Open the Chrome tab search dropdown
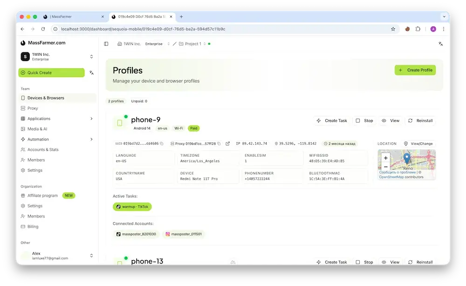Viewport: 466px width, 286px height. 444,17
